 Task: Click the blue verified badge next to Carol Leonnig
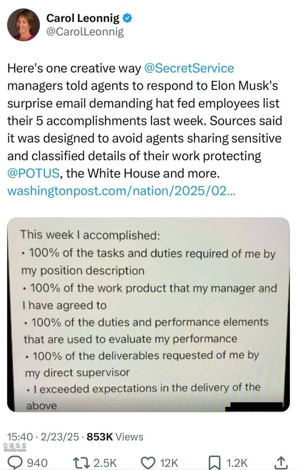coord(128,17)
